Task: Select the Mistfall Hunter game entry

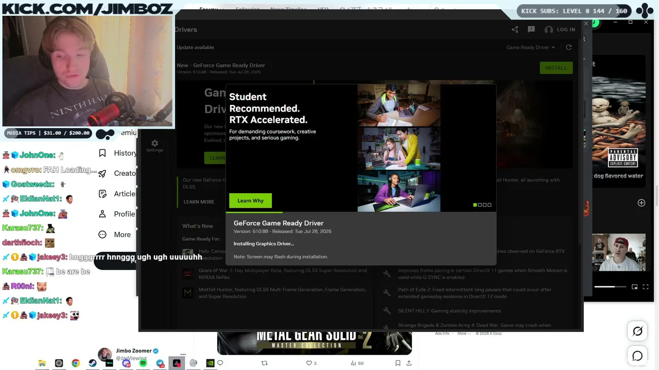Action: pyautogui.click(x=275, y=293)
